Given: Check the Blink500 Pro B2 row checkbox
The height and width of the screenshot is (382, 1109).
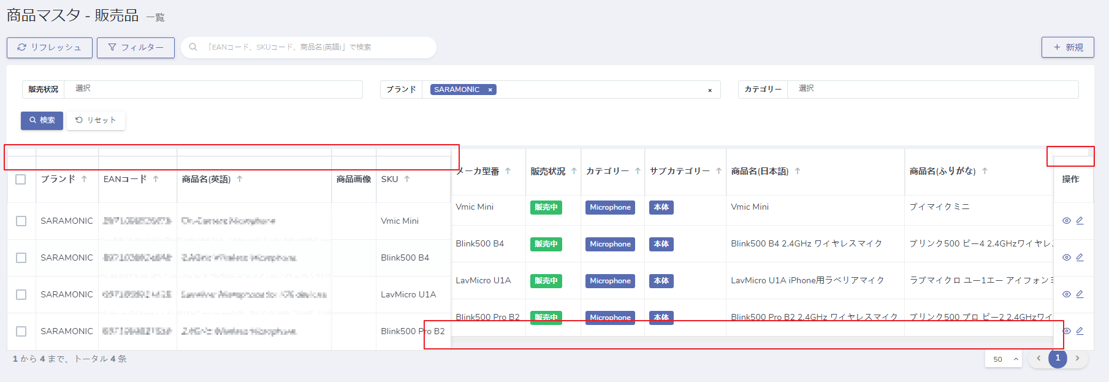Looking at the screenshot, I should click(21, 331).
